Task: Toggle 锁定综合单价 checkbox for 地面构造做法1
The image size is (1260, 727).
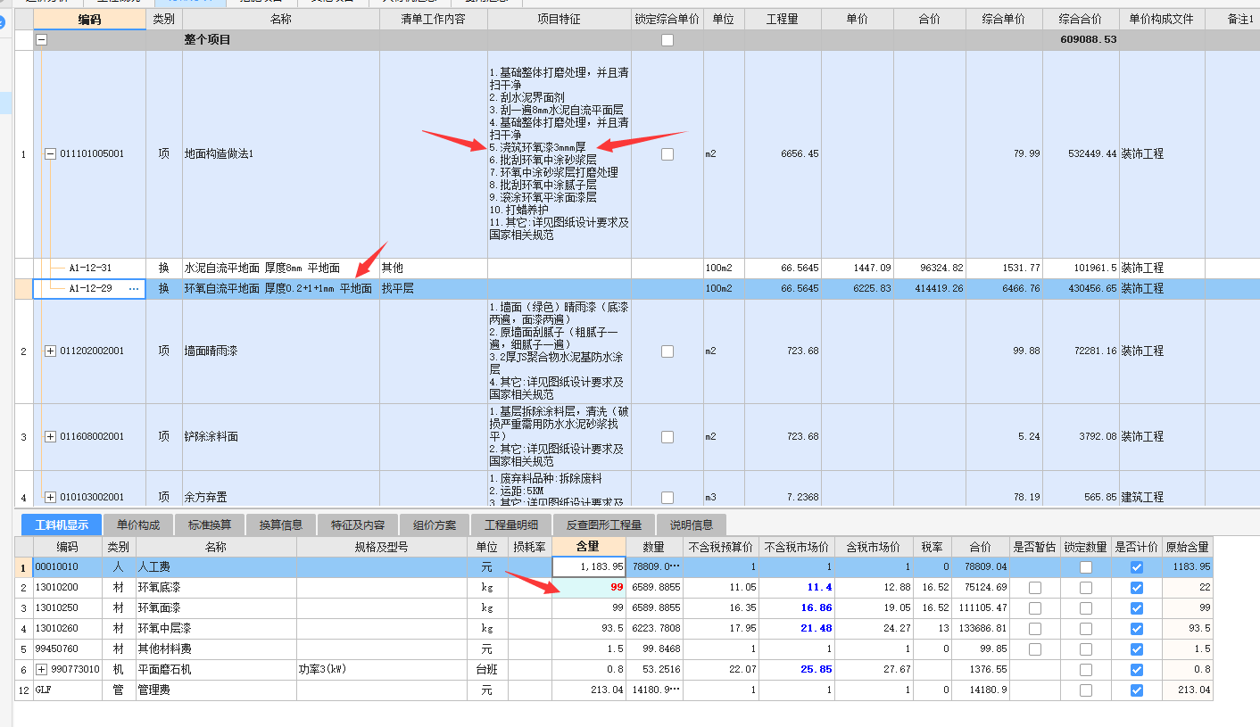Action: tap(667, 154)
